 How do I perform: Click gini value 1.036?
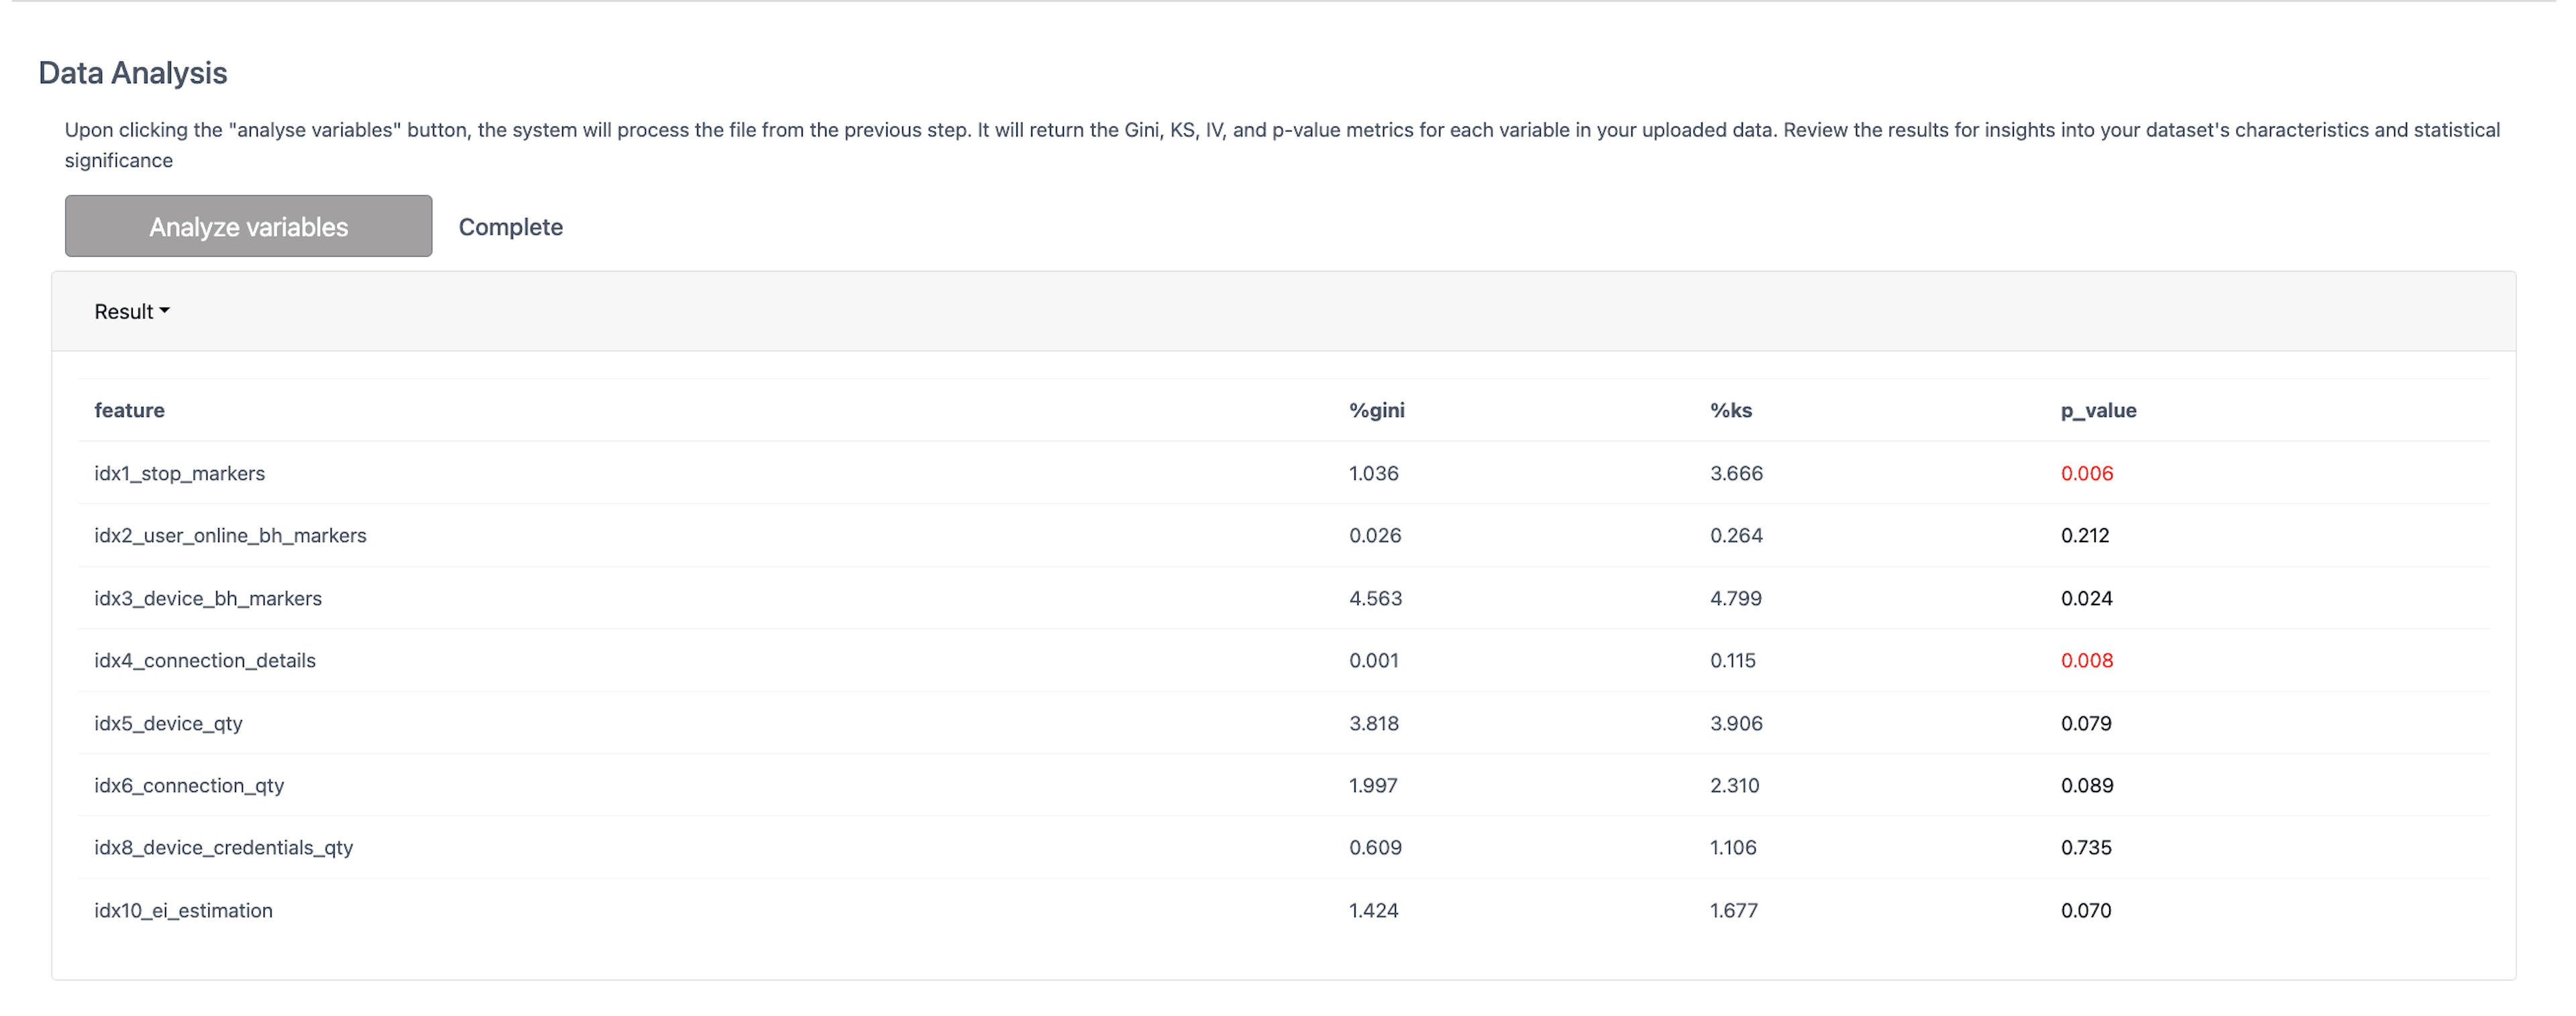(x=1373, y=472)
